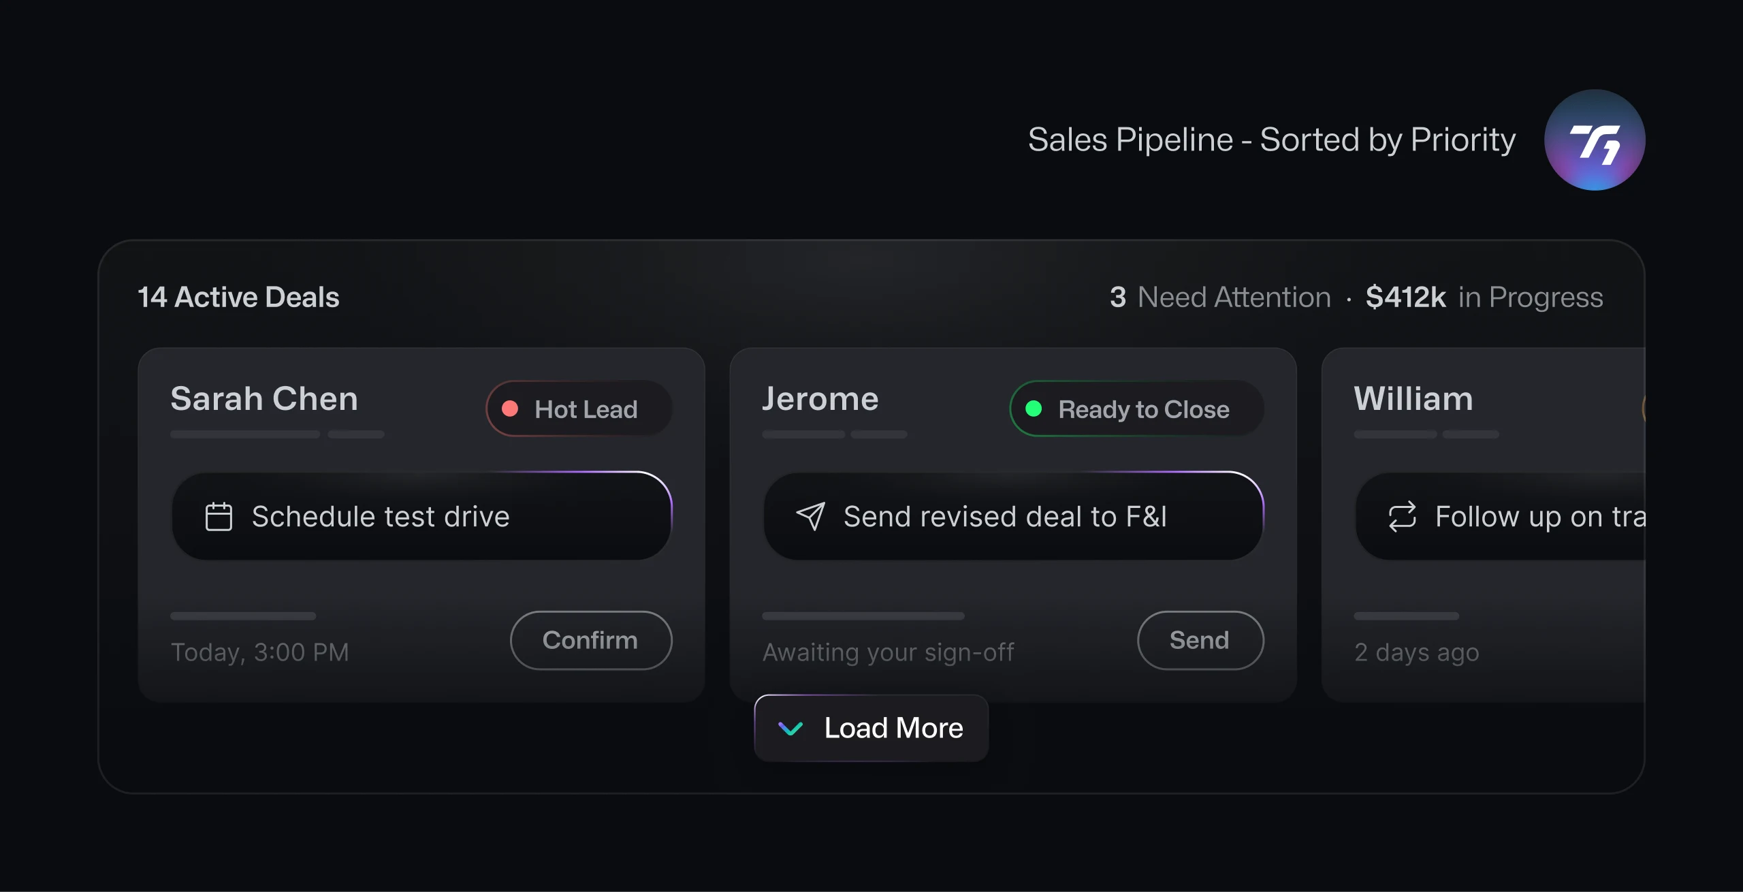
Task: Send Jerome's revised deal
Action: click(1200, 640)
